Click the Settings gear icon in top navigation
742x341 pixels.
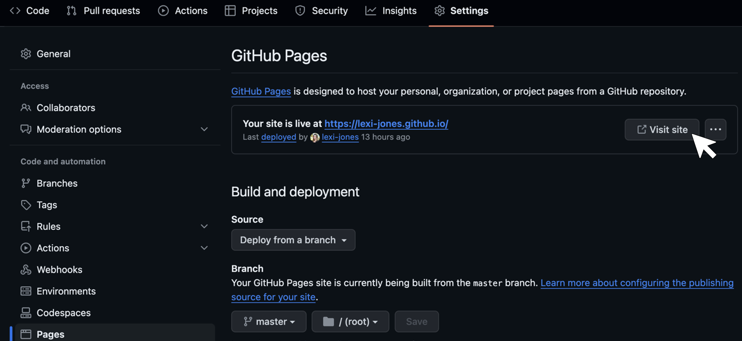tap(439, 11)
